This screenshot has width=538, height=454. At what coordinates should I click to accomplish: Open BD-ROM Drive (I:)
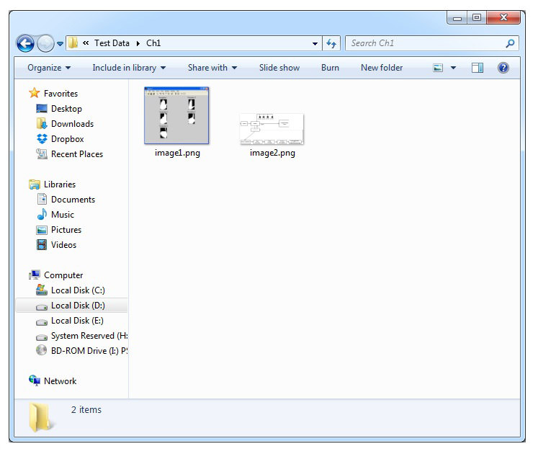(89, 351)
